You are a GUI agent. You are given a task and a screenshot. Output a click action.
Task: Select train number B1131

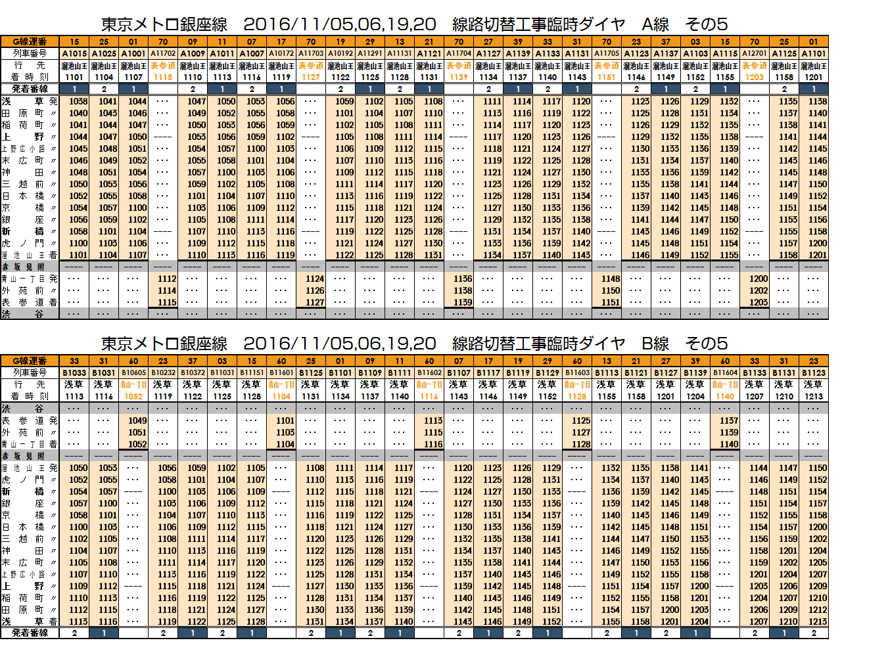[x=784, y=372]
